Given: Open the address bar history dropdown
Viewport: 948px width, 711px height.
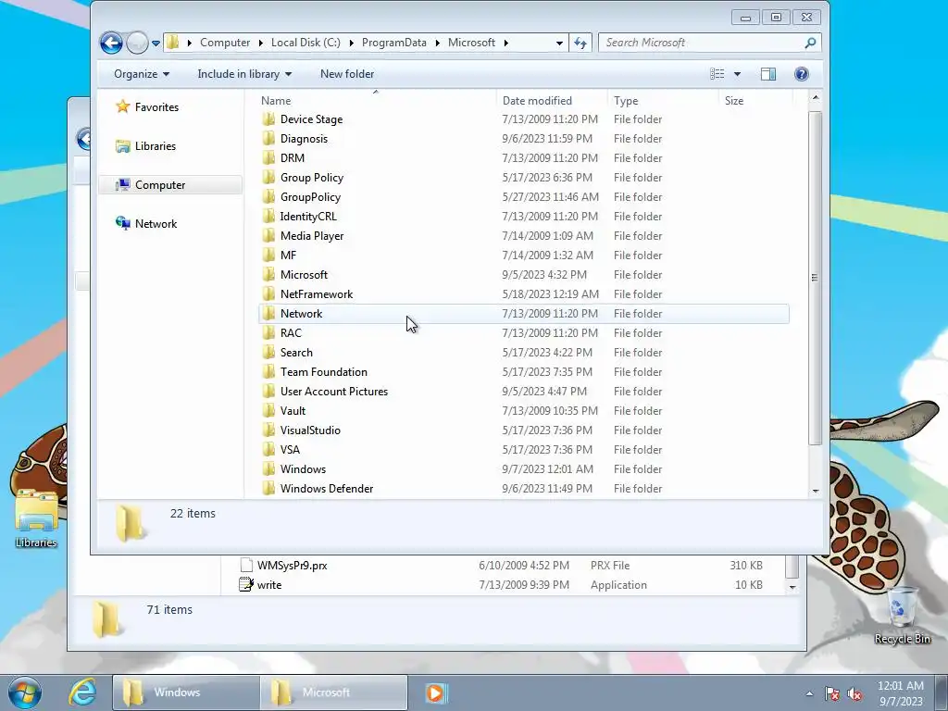Looking at the screenshot, I should tap(559, 43).
